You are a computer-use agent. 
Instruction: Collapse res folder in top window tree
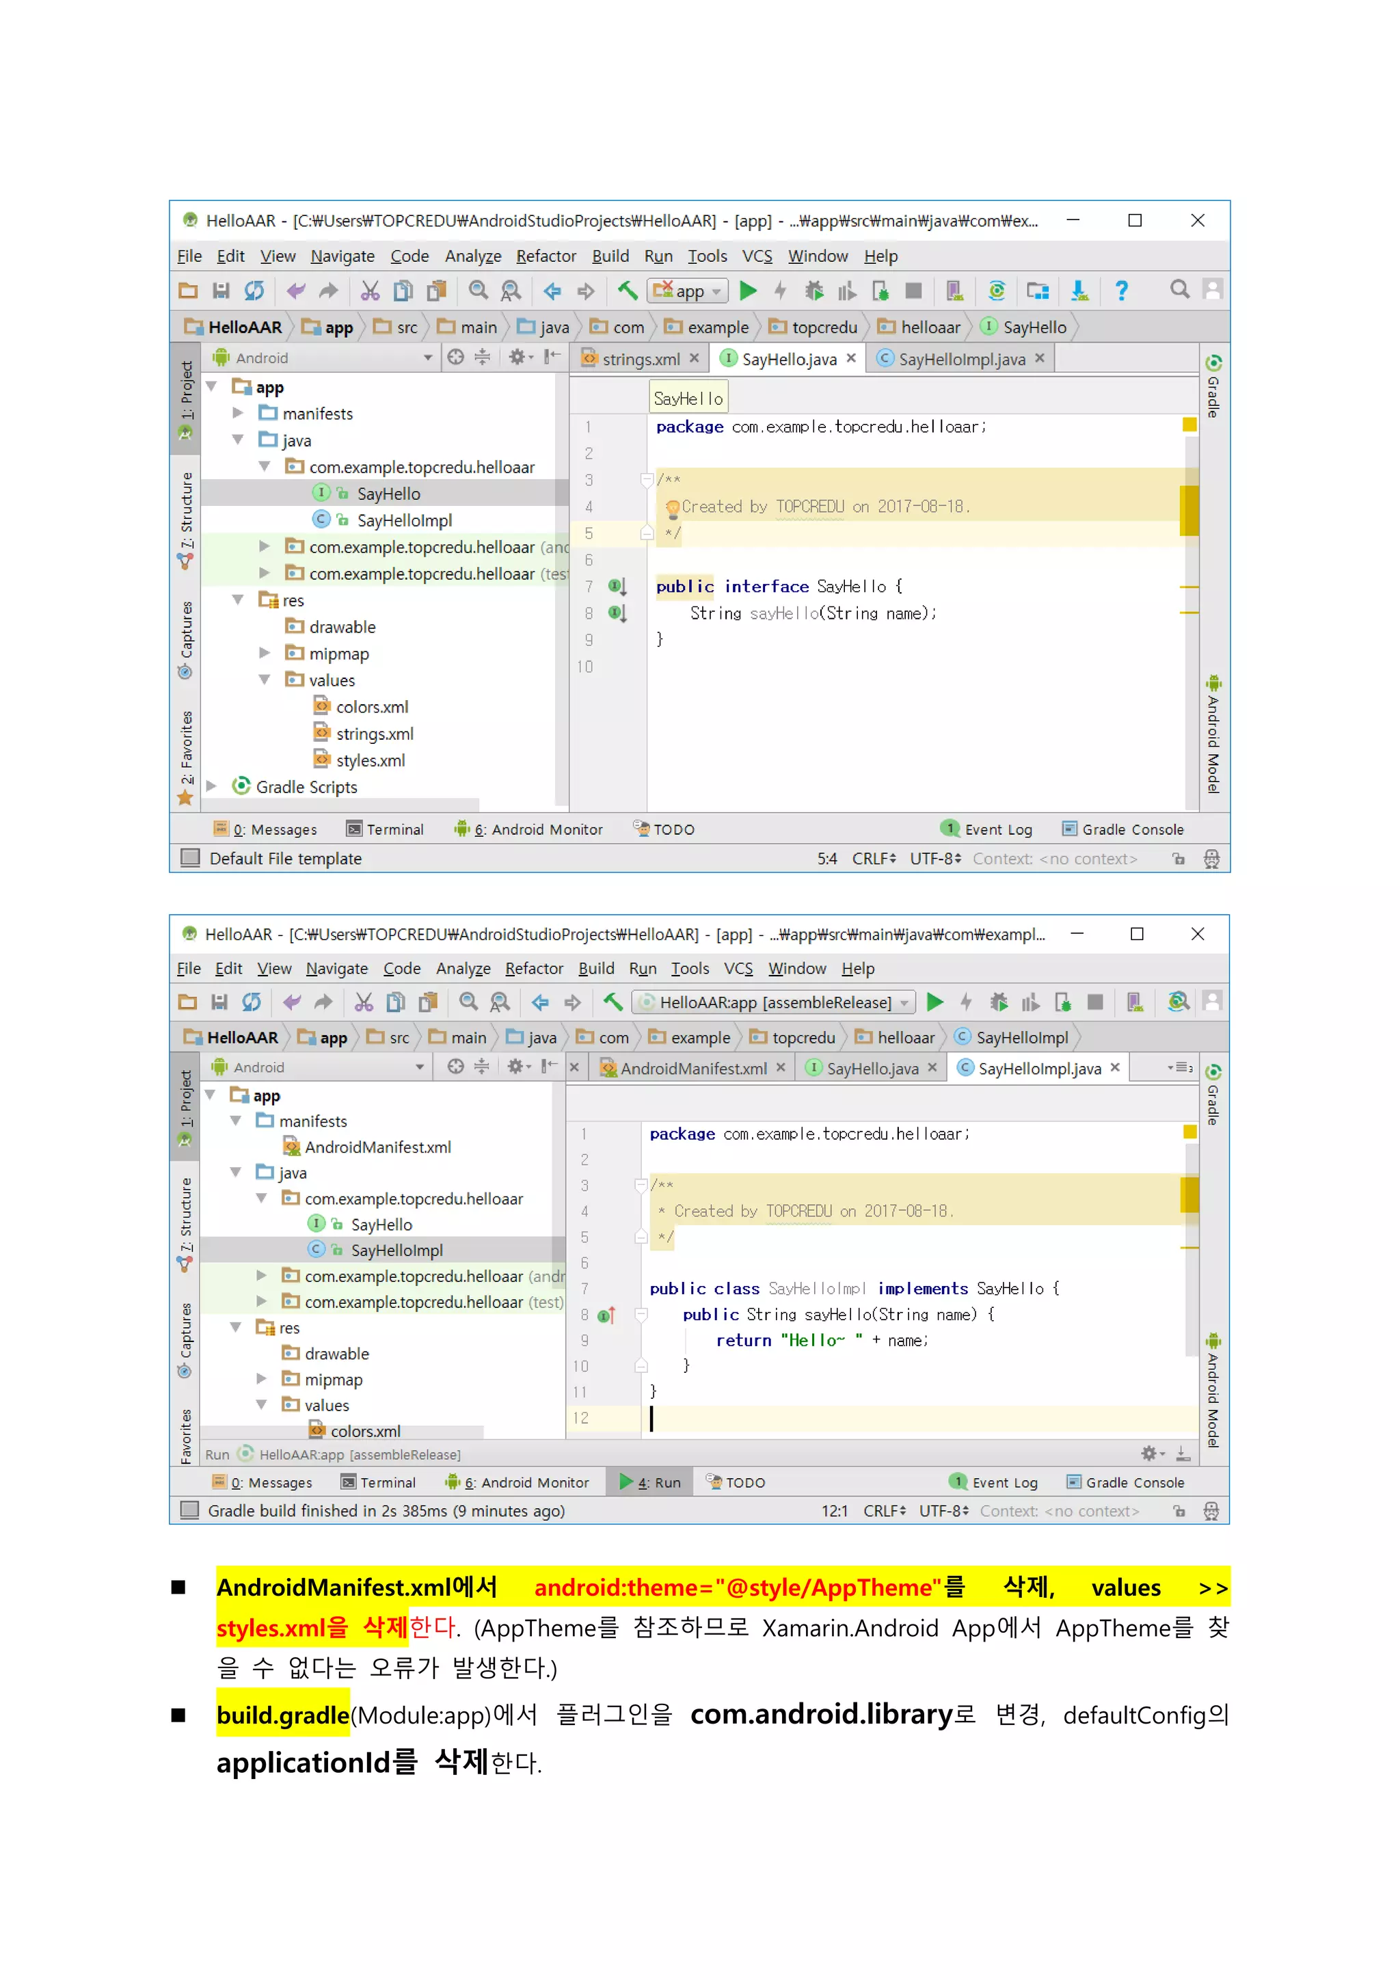point(238,600)
